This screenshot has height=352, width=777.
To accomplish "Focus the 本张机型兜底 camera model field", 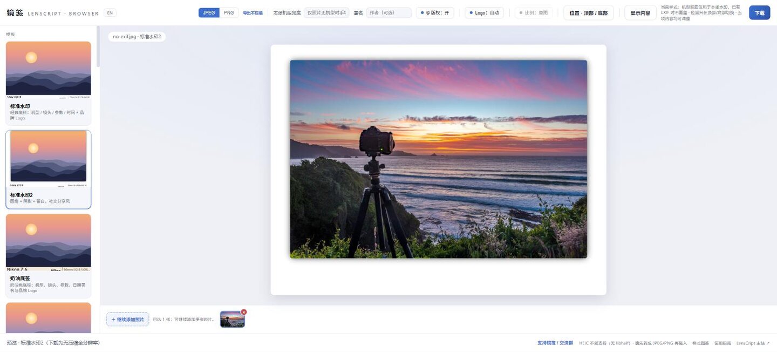I will pyautogui.click(x=326, y=12).
